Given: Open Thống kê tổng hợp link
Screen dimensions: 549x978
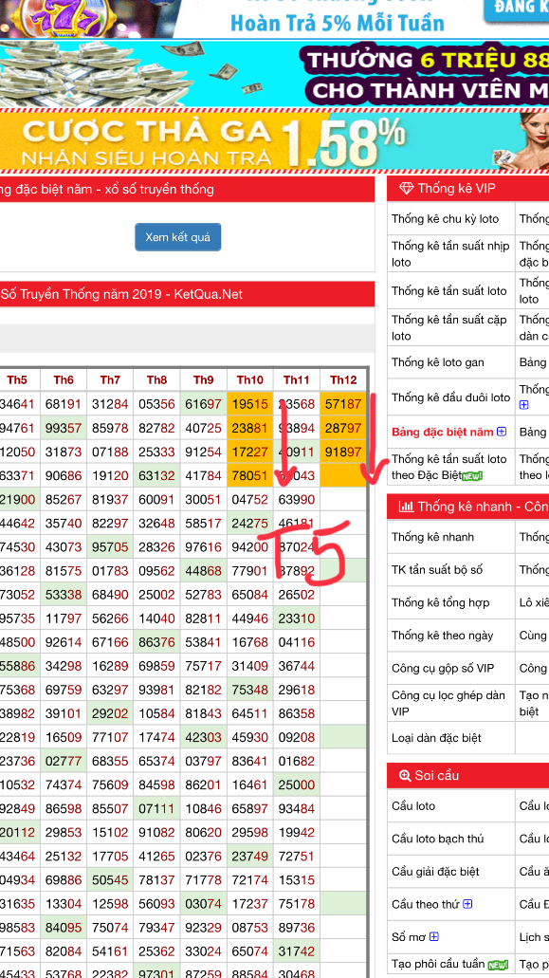Looking at the screenshot, I should (x=440, y=602).
